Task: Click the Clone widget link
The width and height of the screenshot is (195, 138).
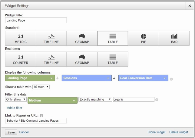Action: (157, 132)
